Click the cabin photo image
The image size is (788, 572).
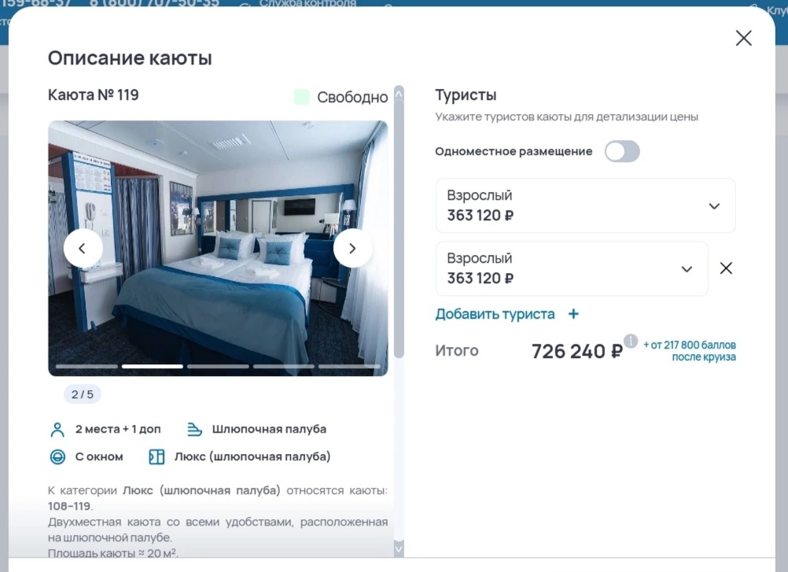click(x=218, y=248)
